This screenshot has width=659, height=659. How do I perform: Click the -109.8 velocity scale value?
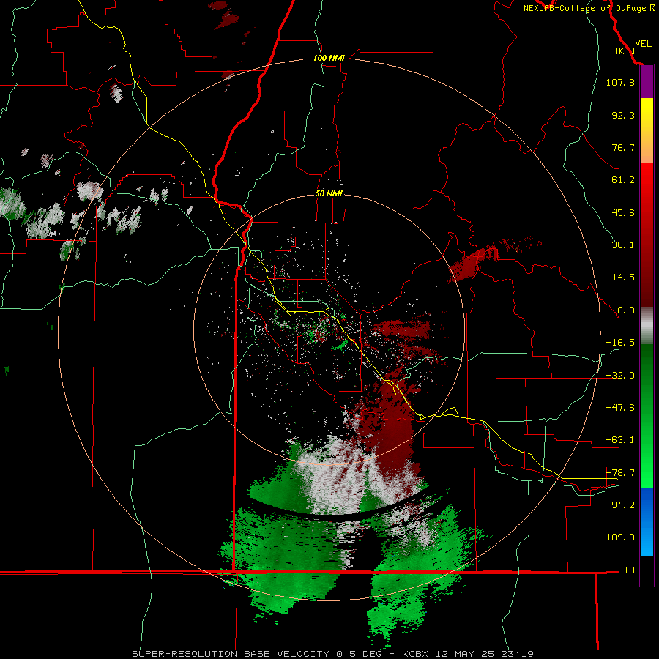point(617,537)
